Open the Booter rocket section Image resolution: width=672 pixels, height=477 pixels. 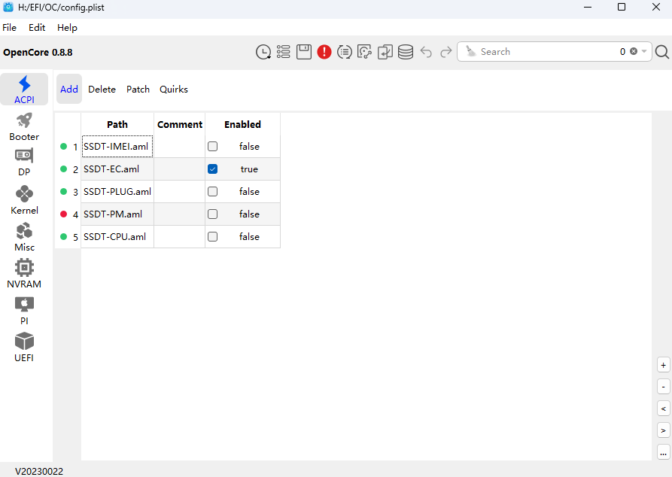(x=24, y=126)
